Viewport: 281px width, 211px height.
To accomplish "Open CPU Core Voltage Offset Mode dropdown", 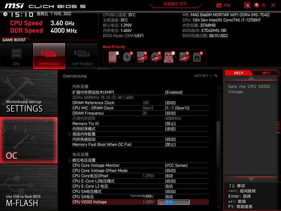I will [x=170, y=170].
